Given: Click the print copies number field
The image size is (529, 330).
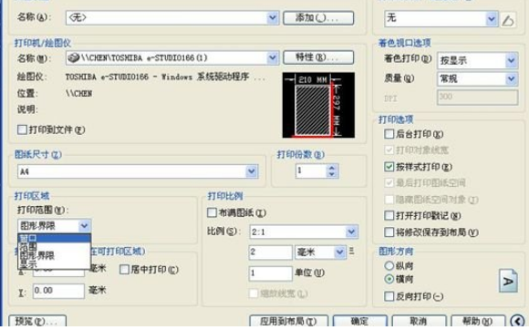Looking at the screenshot, I should [x=311, y=171].
